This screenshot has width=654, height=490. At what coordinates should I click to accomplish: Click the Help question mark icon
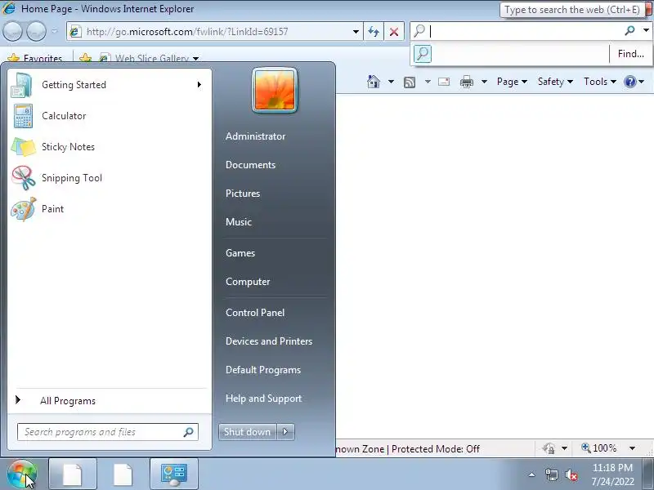click(629, 82)
